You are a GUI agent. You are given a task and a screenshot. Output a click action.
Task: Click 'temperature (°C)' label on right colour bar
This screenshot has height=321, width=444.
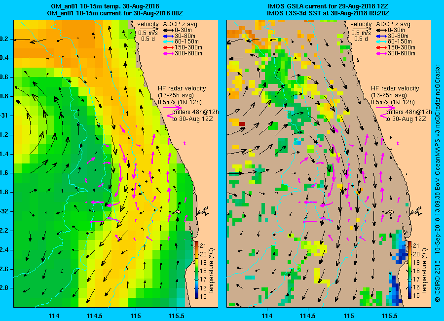pyautogui.click(x=424, y=271)
